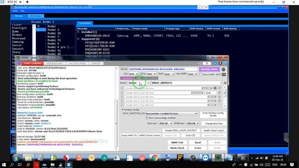
Task: Collapse the Installed [1] group
Action: [78, 32]
